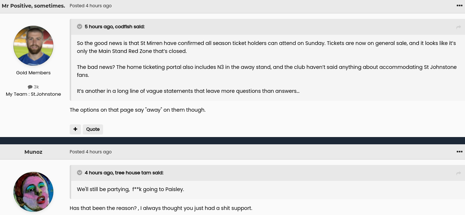Click the plus multiquote button

click(75, 129)
